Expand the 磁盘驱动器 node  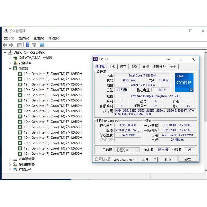(10, 159)
